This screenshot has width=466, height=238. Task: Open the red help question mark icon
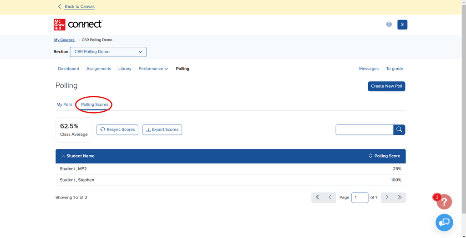[x=444, y=202]
